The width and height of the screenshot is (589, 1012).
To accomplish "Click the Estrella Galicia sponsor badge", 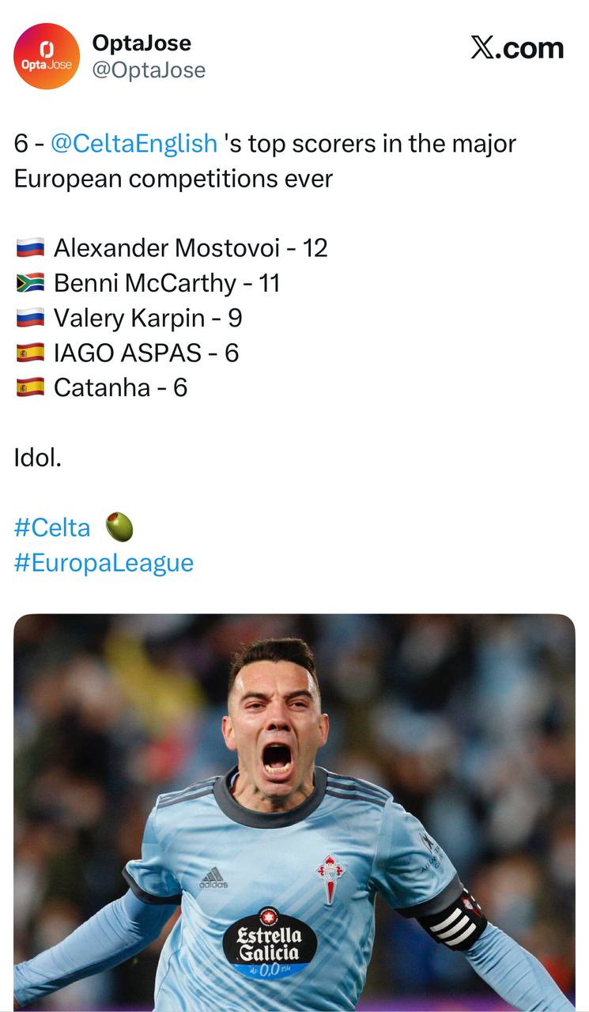I will 270,943.
